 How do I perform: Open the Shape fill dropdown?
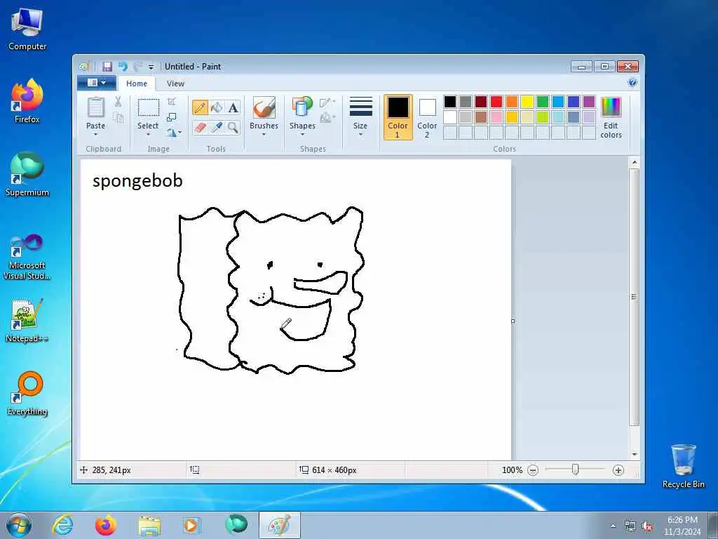tap(328, 119)
